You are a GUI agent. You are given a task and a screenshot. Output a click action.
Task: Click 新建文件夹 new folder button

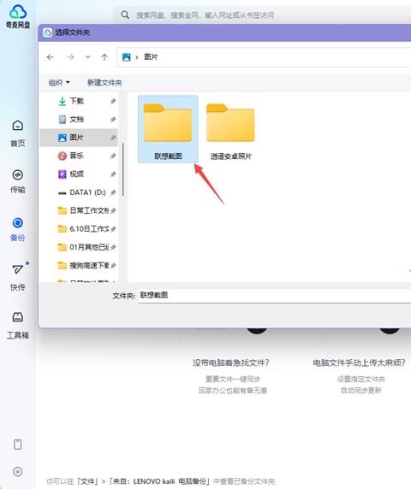coord(104,83)
